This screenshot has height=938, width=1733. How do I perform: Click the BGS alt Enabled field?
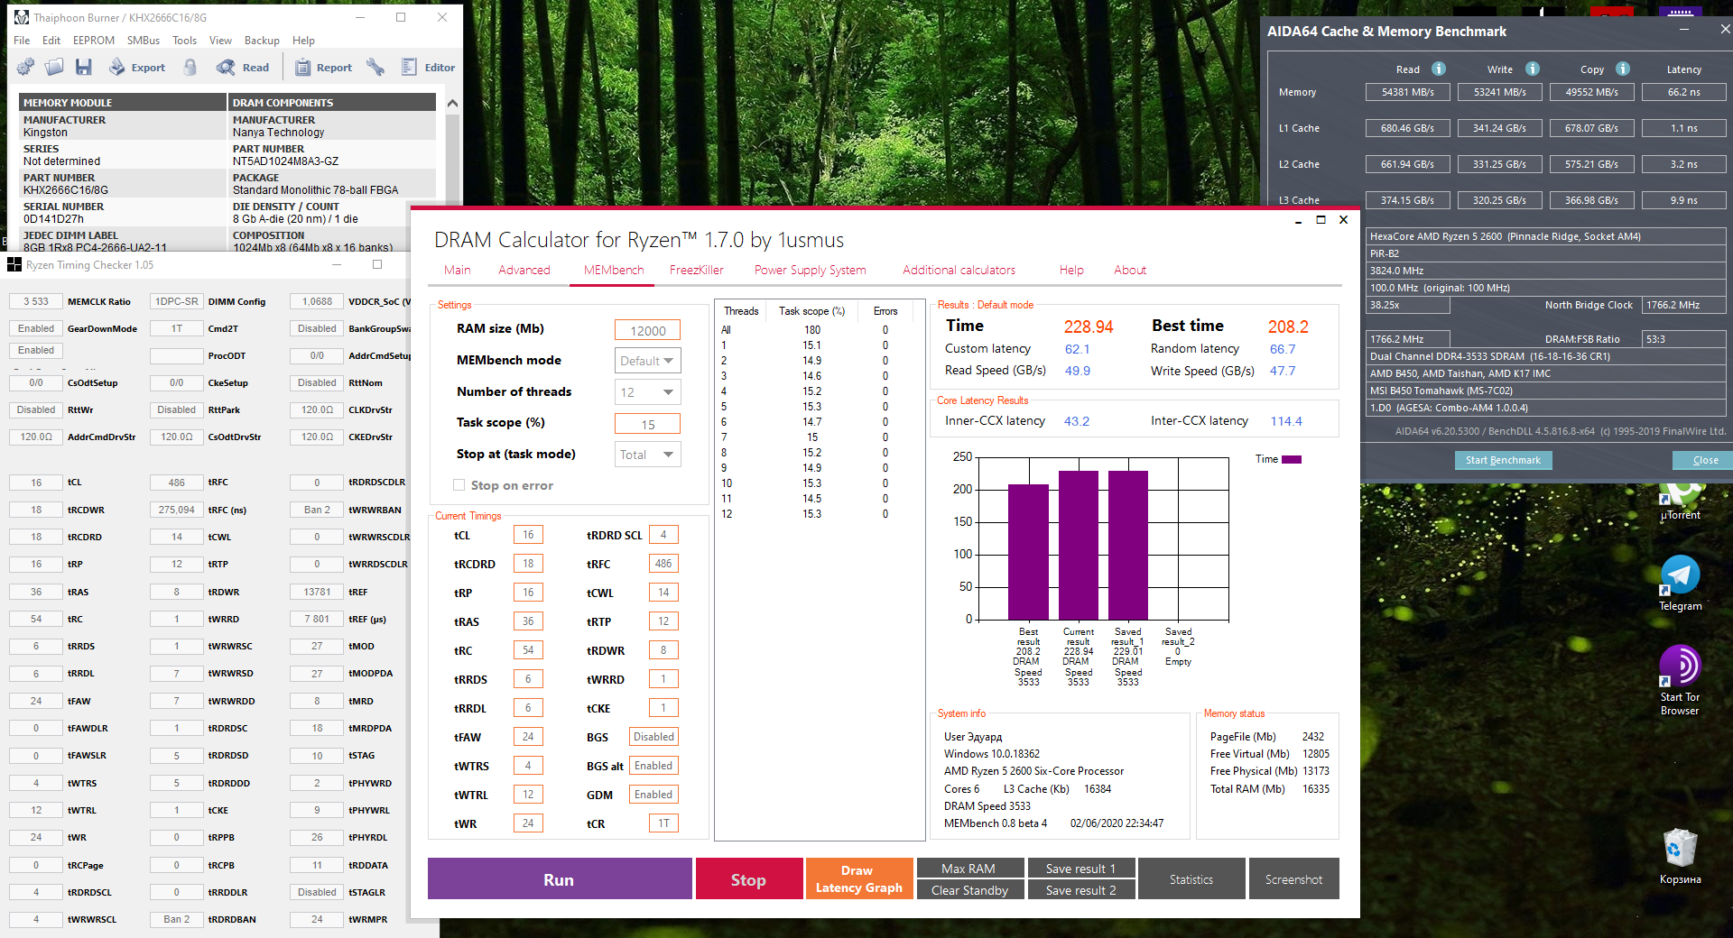[653, 766]
